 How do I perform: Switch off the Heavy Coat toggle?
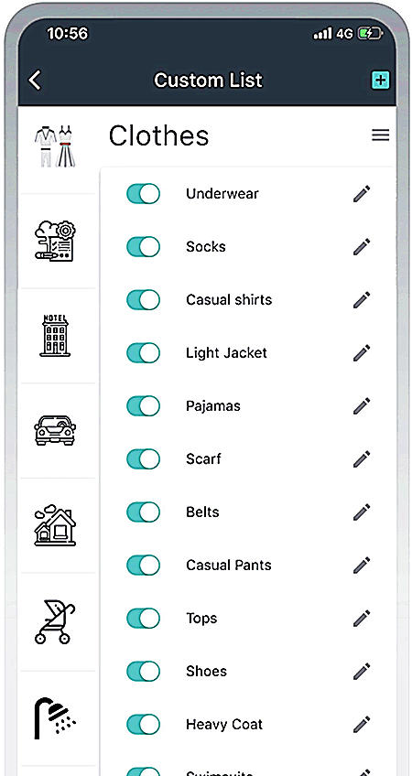click(x=143, y=725)
